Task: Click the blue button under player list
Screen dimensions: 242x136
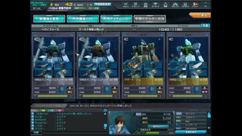Action: 191,132
